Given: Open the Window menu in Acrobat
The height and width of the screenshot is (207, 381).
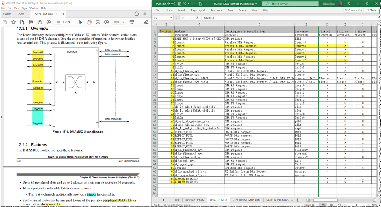Looking at the screenshot, I should 34,8.
